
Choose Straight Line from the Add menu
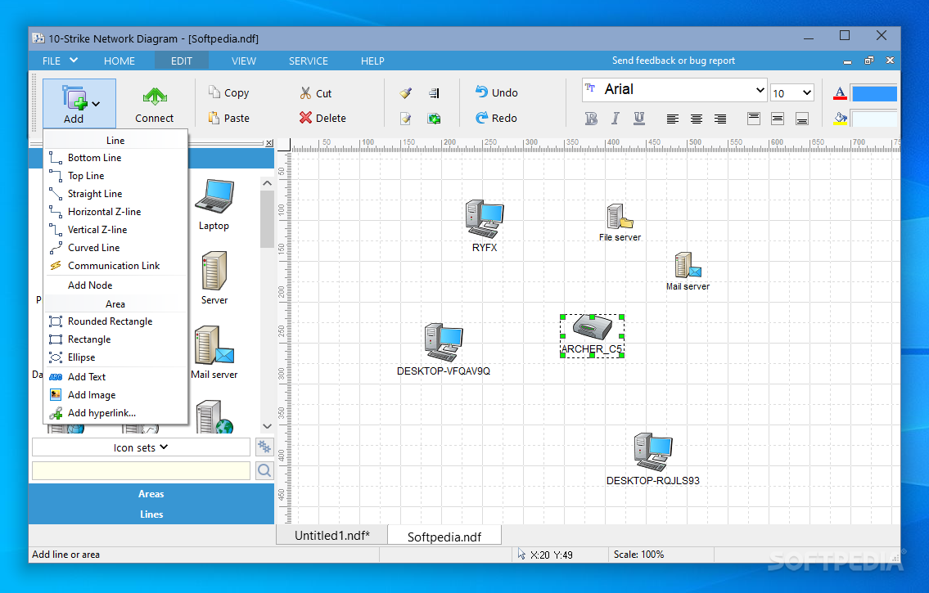point(115,194)
